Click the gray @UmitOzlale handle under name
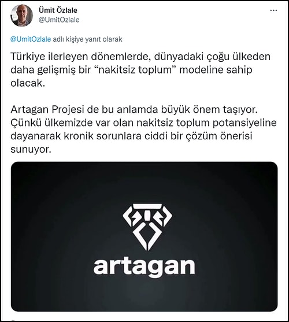This screenshot has height=322, width=289. [59, 20]
